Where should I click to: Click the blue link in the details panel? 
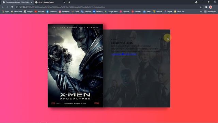click(124, 54)
